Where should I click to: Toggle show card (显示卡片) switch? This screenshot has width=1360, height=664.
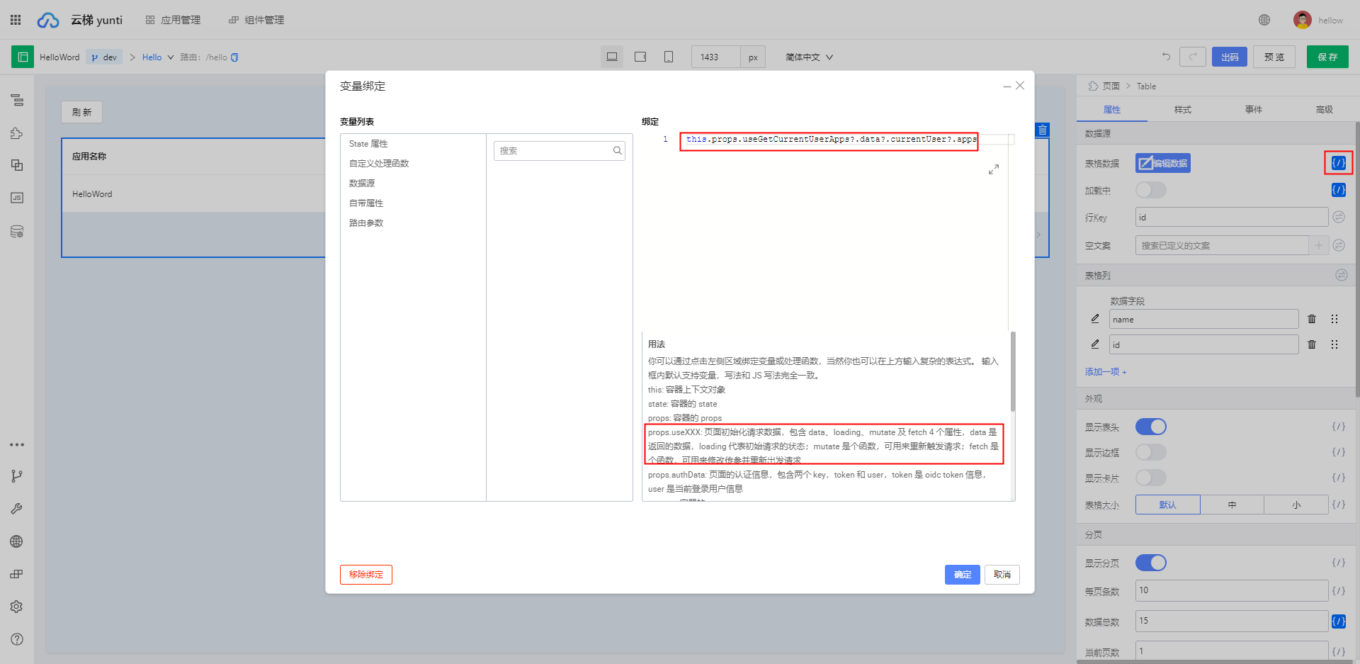1151,478
